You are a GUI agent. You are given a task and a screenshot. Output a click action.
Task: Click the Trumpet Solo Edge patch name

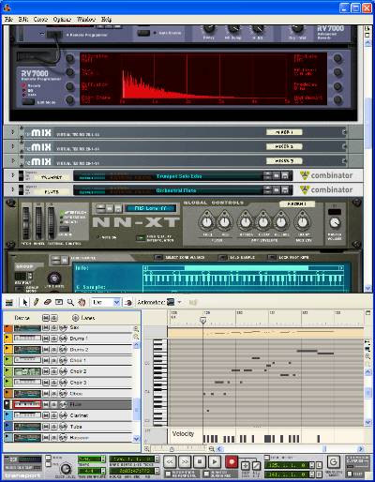[179, 176]
